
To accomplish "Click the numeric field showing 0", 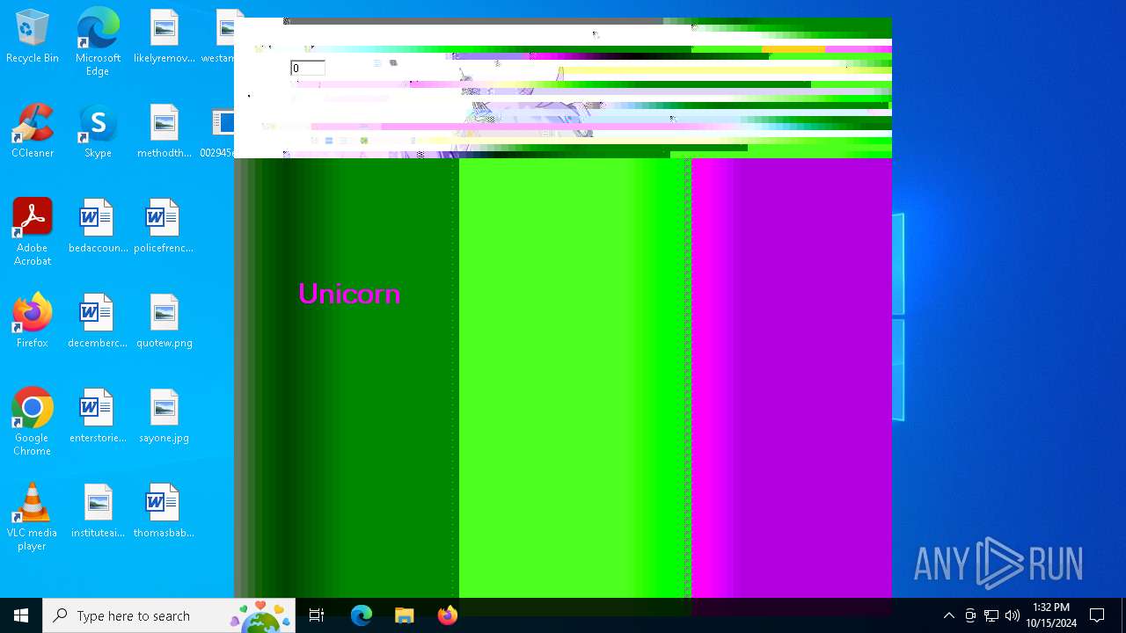I will (x=308, y=68).
